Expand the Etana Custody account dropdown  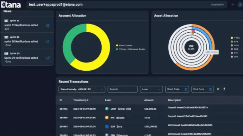(82, 89)
